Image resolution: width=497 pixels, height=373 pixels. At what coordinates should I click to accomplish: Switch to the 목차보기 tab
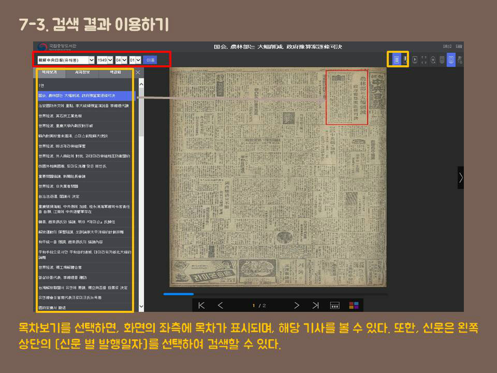pos(50,73)
